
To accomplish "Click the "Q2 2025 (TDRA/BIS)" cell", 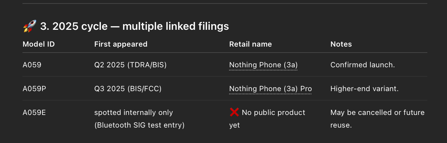I will tap(130, 65).
